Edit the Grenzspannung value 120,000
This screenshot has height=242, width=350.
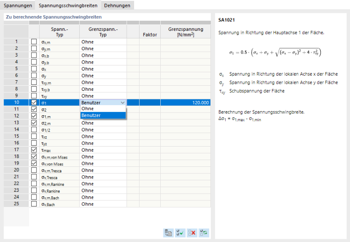click(186, 103)
